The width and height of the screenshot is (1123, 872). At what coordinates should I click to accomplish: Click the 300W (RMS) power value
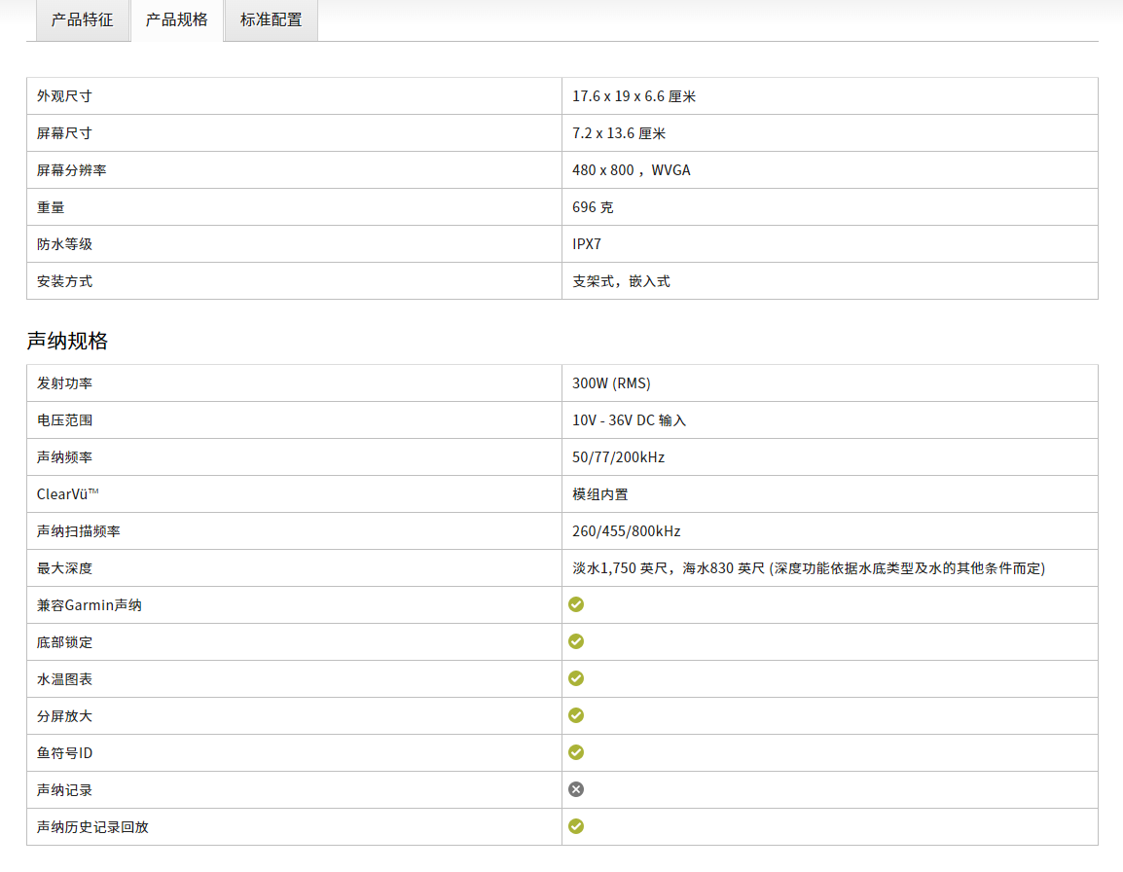tap(611, 383)
